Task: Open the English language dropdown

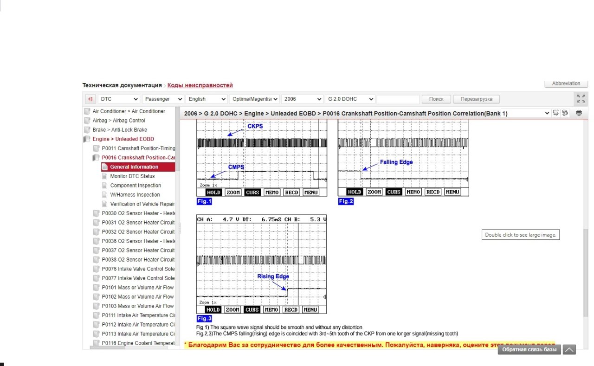Action: (206, 99)
